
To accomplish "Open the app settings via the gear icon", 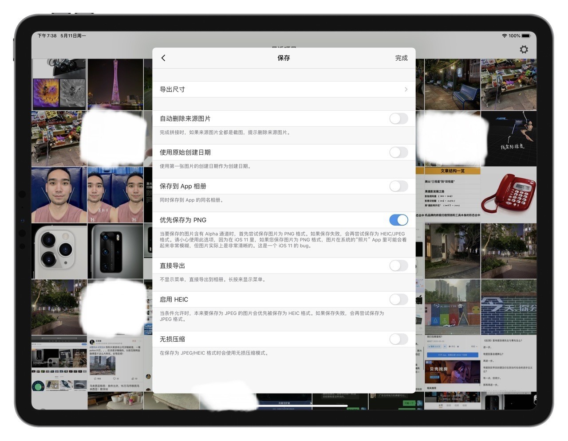I will (x=524, y=49).
